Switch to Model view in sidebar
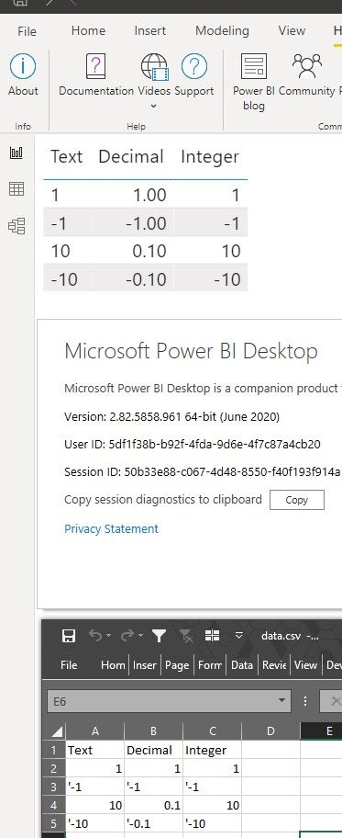 pyautogui.click(x=17, y=226)
